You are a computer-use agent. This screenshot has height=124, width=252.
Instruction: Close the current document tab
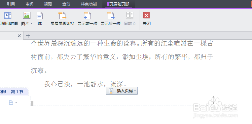click(19, 36)
